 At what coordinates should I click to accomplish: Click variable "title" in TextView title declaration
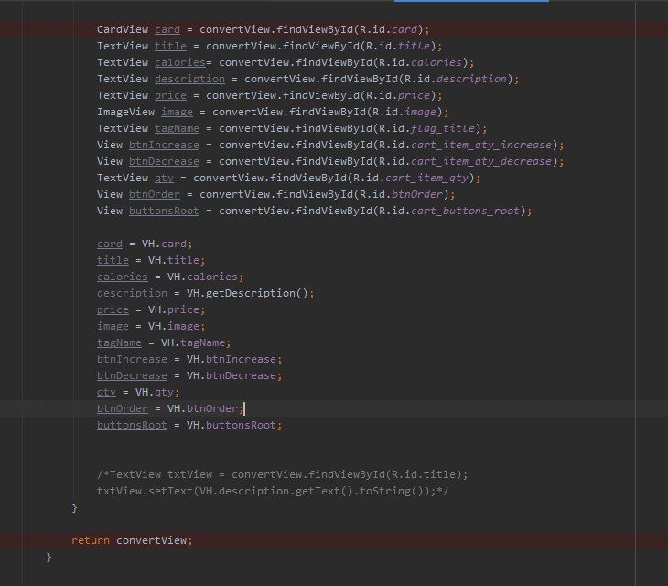click(170, 46)
